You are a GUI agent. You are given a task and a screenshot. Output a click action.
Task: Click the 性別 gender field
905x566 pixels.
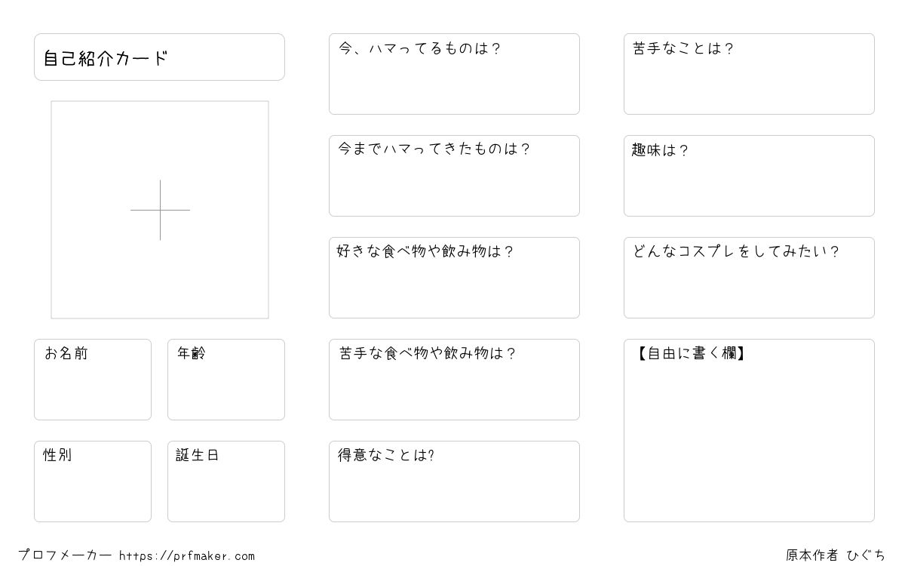[93, 481]
